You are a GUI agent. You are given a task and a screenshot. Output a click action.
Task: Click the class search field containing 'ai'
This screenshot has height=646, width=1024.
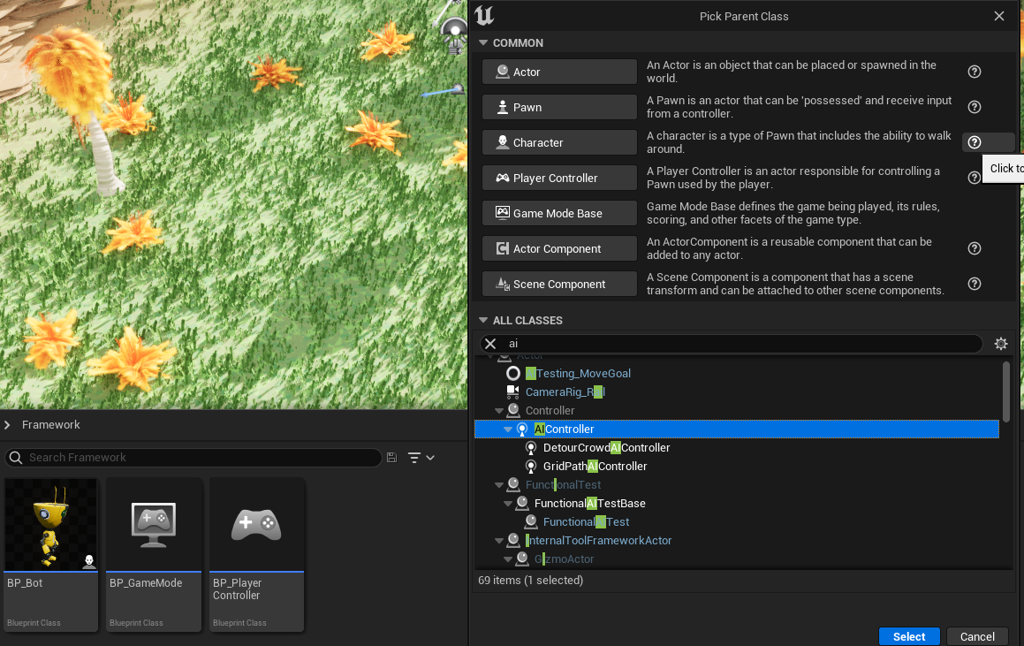(732, 344)
